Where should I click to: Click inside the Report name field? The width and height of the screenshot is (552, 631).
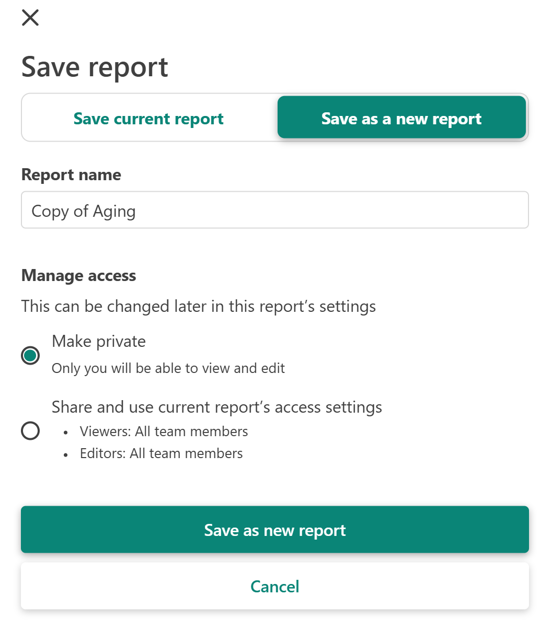pos(275,210)
